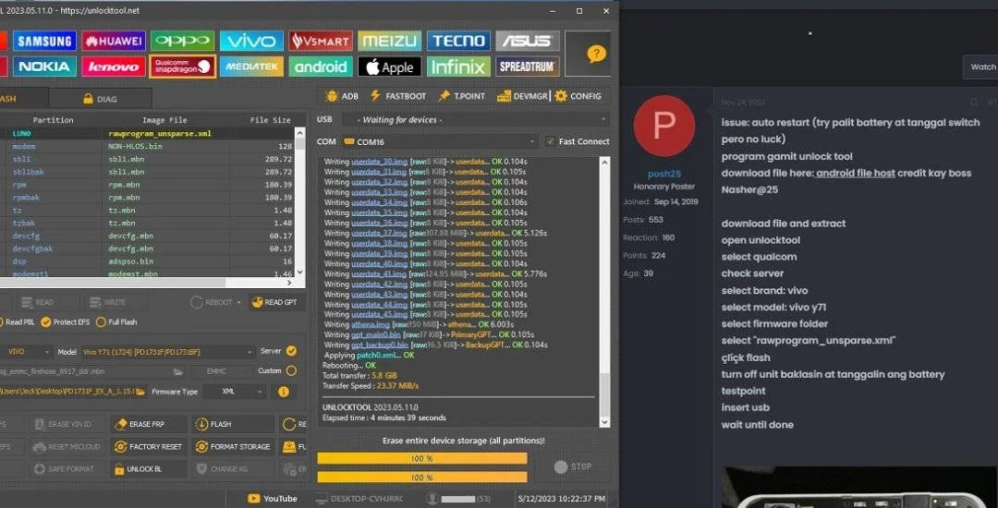Open the ASUS brand tile
998x508 pixels.
528,42
